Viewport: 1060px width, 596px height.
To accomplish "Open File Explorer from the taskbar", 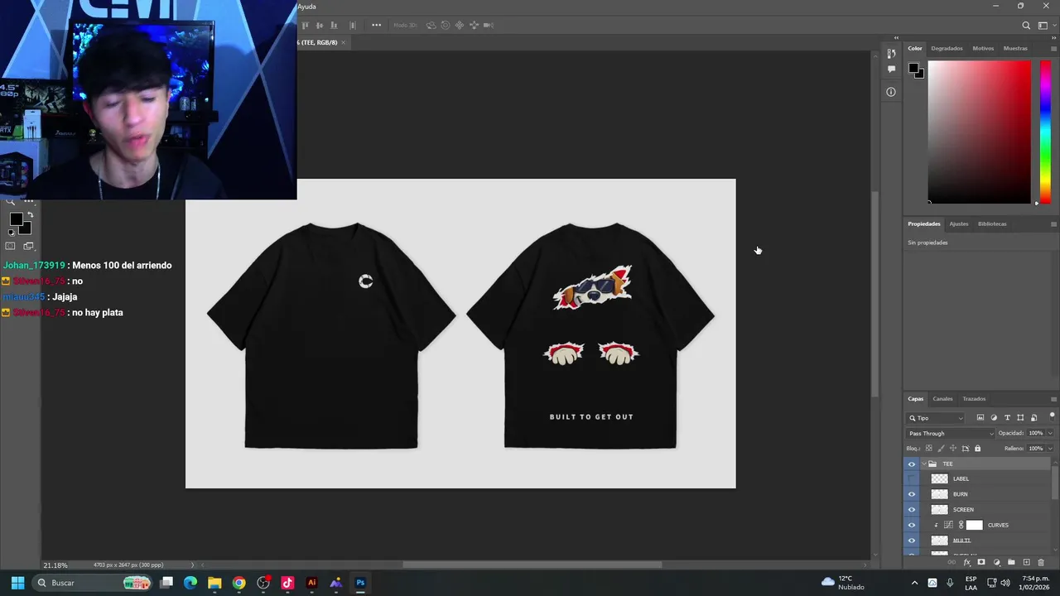I will (214, 583).
